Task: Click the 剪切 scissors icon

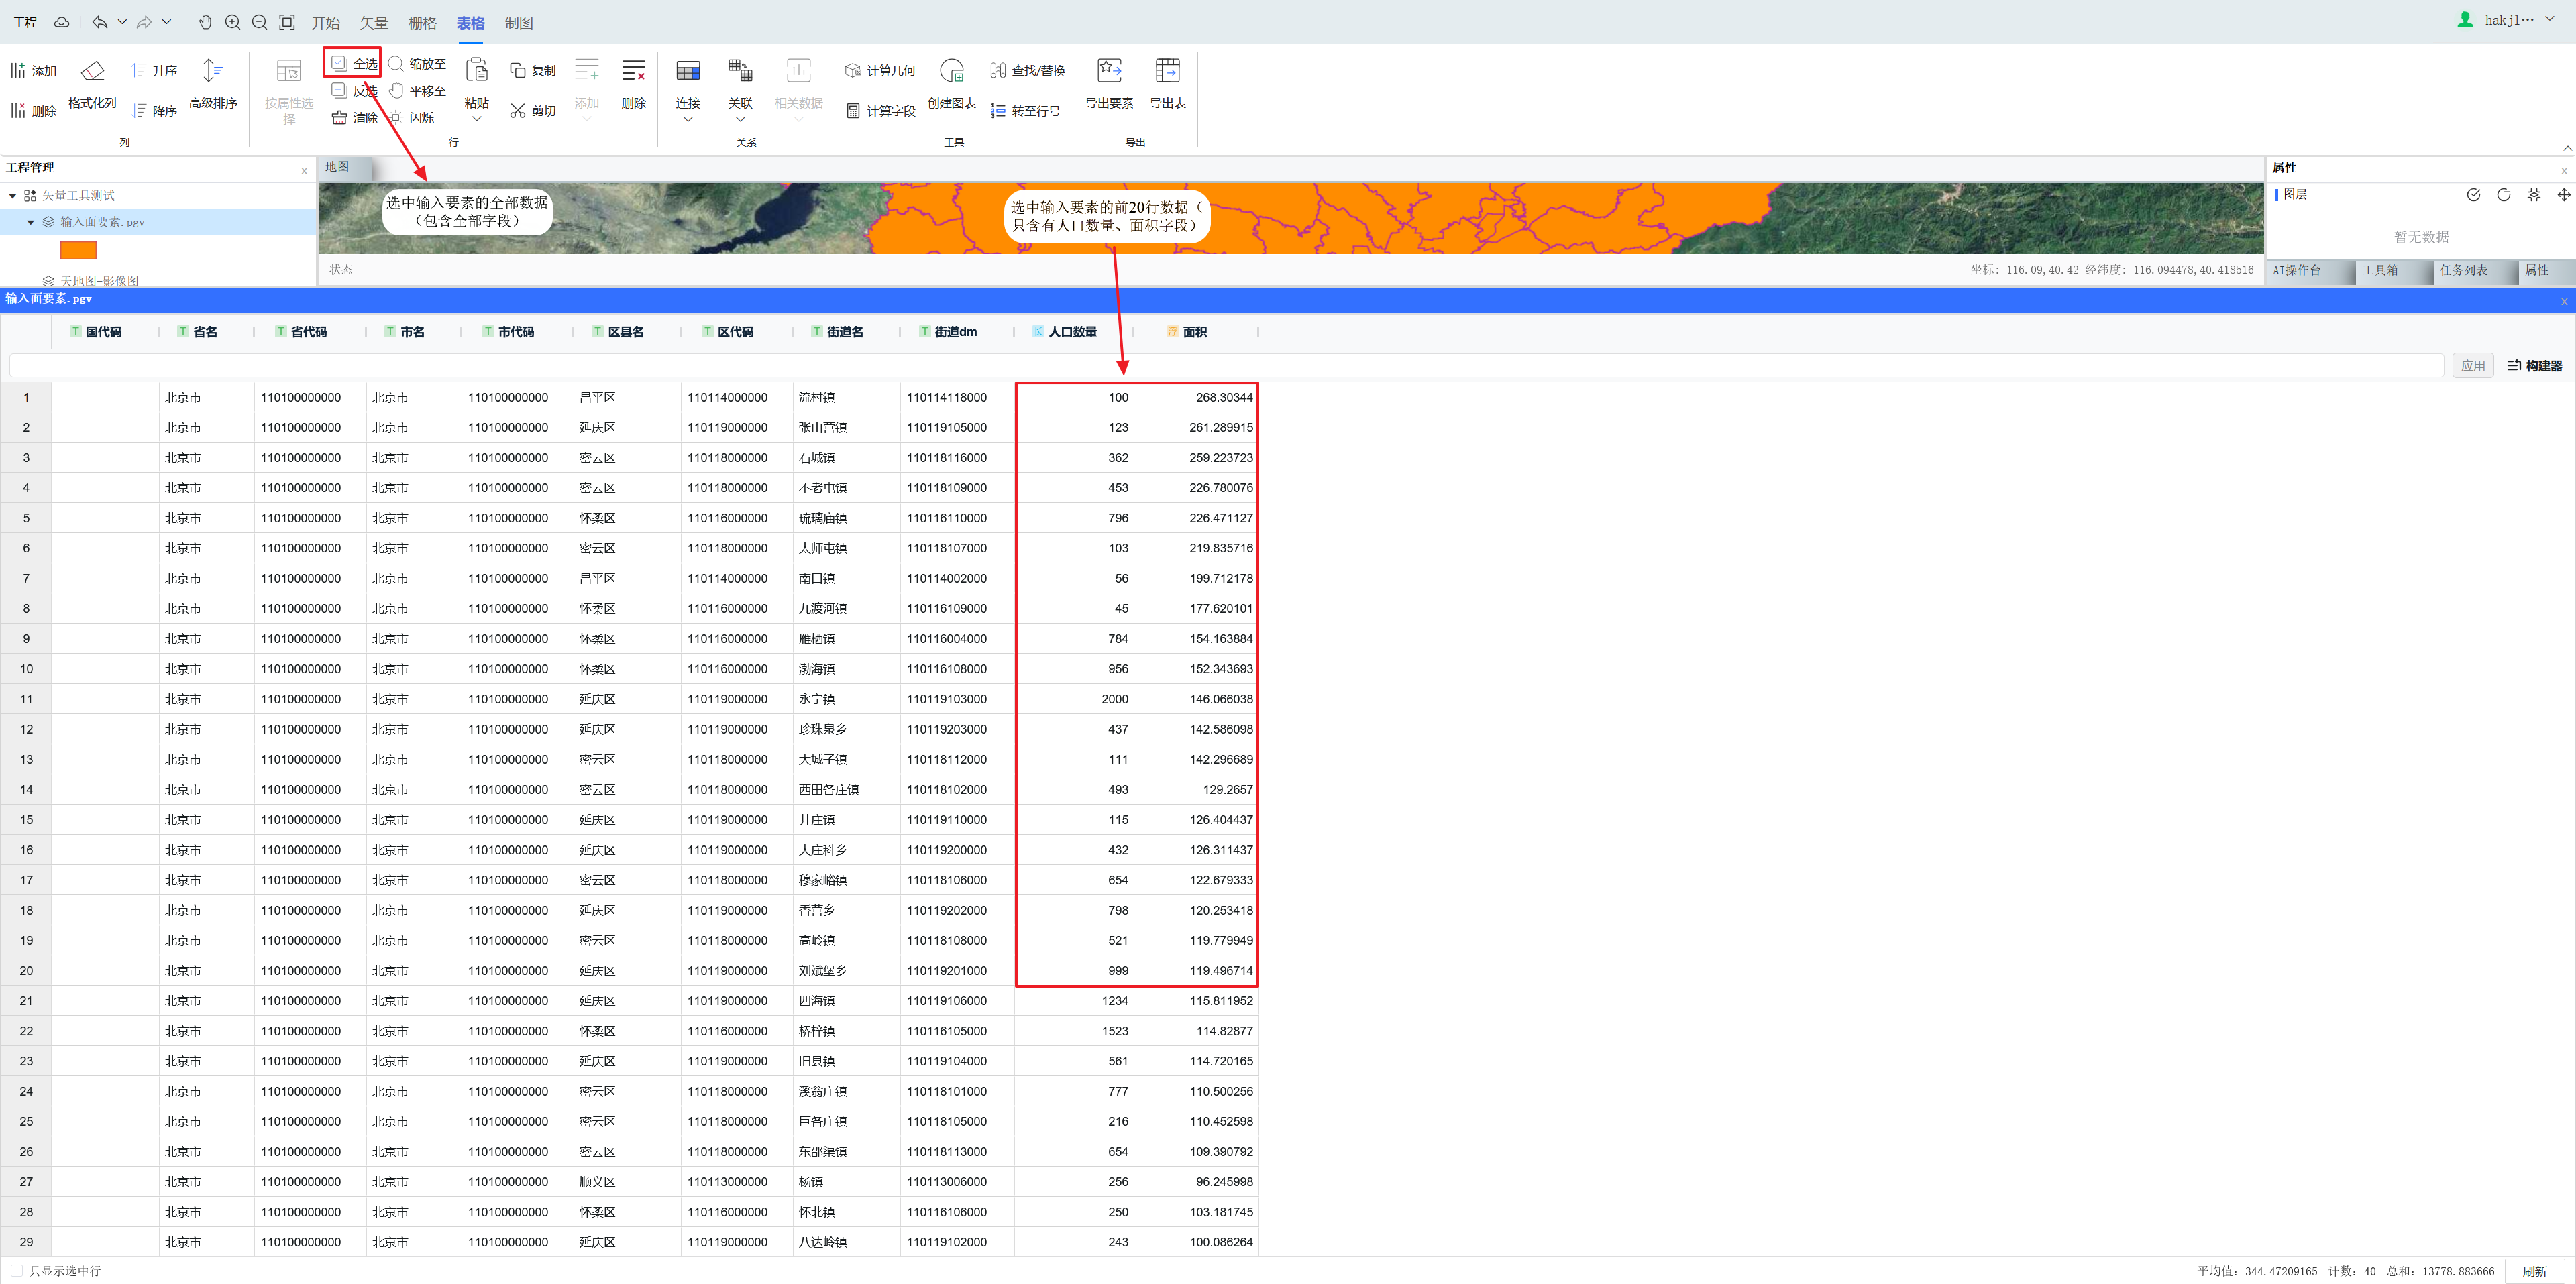Action: [518, 111]
